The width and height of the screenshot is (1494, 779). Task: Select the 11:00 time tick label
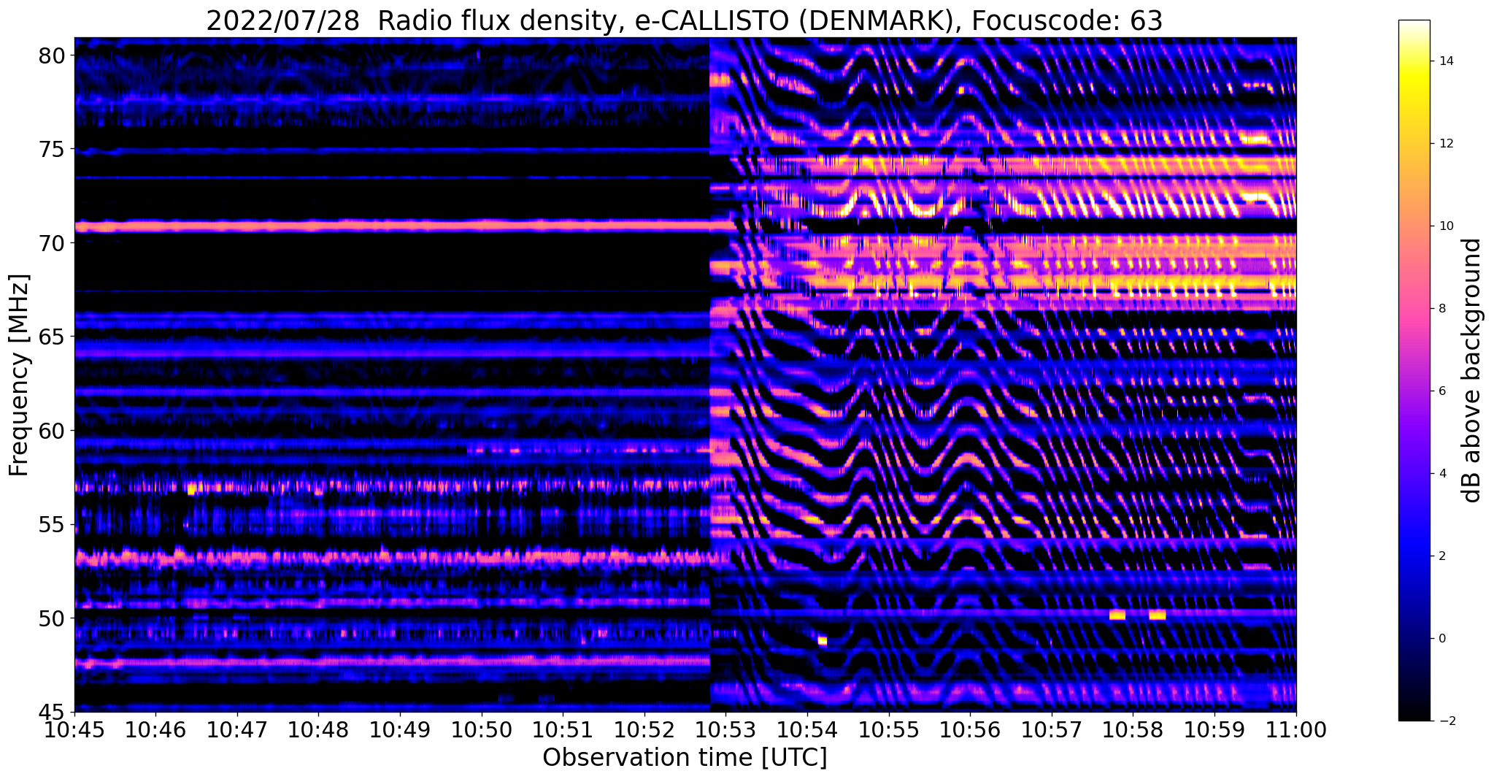1296,730
